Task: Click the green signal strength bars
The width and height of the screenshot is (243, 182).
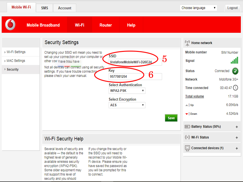Action: click(234, 60)
